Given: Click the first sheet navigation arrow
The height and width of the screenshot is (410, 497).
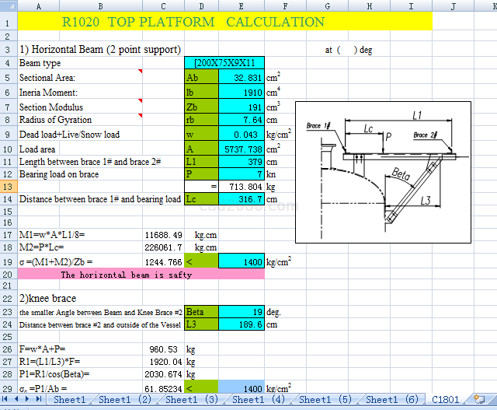Looking at the screenshot, I should (x=7, y=399).
